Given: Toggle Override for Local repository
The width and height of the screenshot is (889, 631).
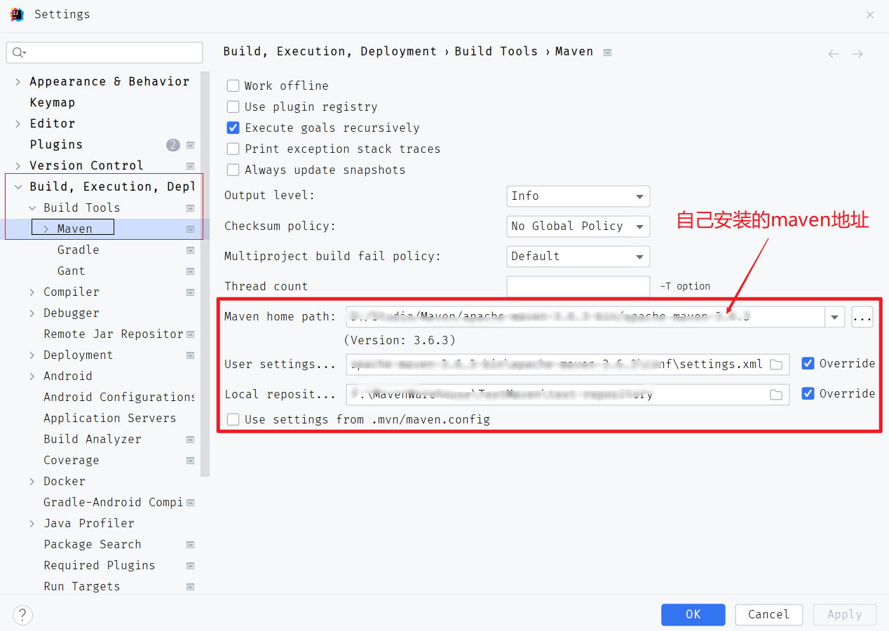Looking at the screenshot, I should [x=808, y=393].
